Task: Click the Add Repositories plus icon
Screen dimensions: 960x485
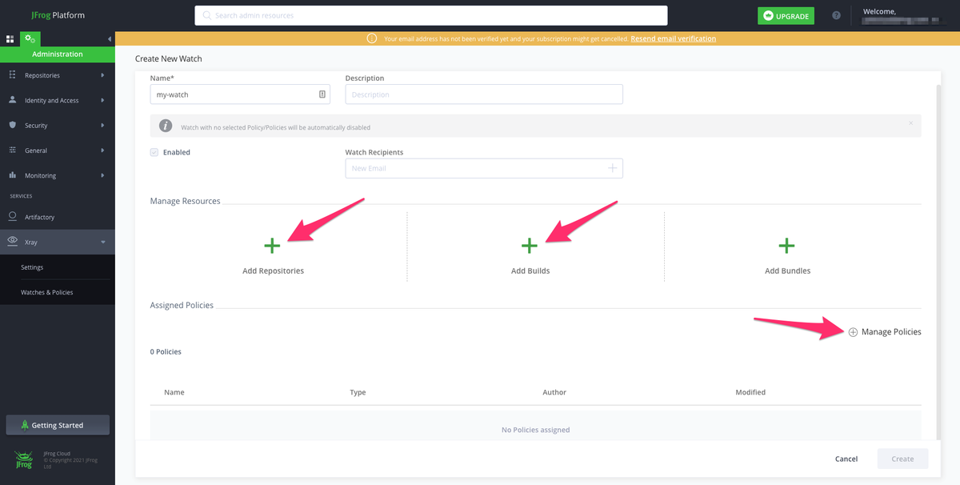Action: pyautogui.click(x=272, y=246)
